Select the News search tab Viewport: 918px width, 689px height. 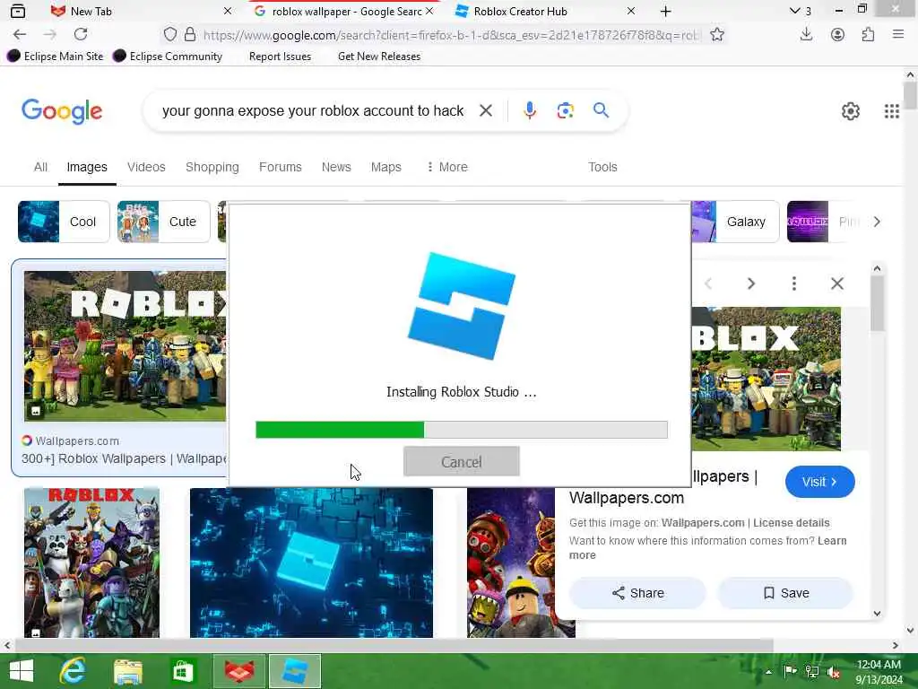[336, 167]
